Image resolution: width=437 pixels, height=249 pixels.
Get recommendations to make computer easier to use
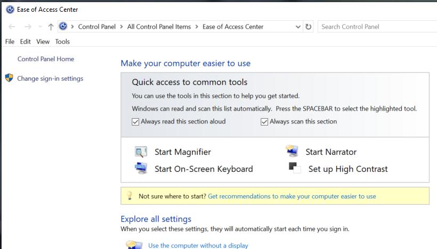(x=292, y=196)
